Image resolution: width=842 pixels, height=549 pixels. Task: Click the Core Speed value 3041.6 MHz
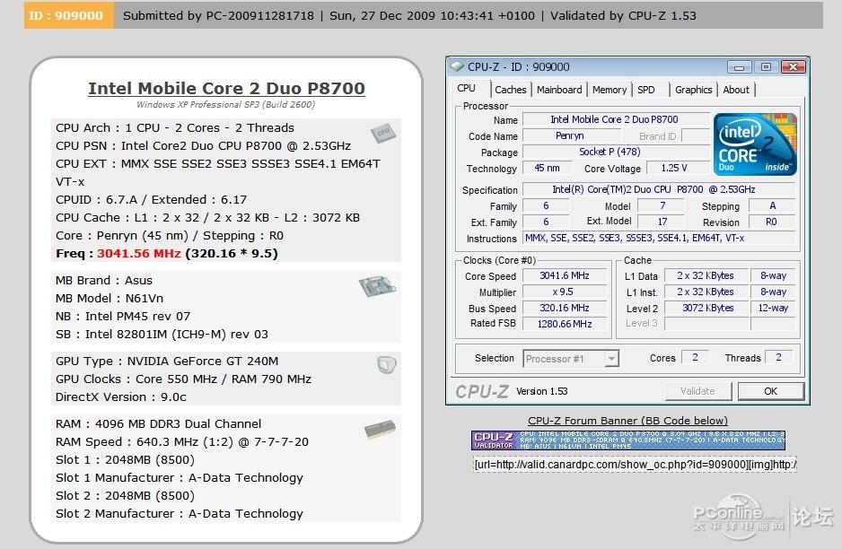click(565, 275)
